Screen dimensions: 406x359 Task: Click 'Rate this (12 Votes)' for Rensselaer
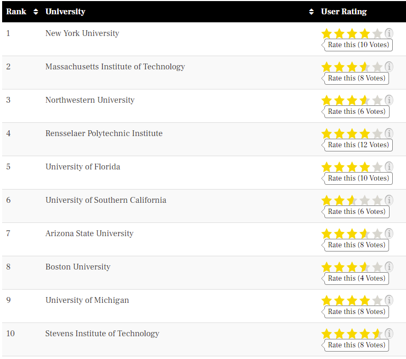pyautogui.click(x=358, y=145)
